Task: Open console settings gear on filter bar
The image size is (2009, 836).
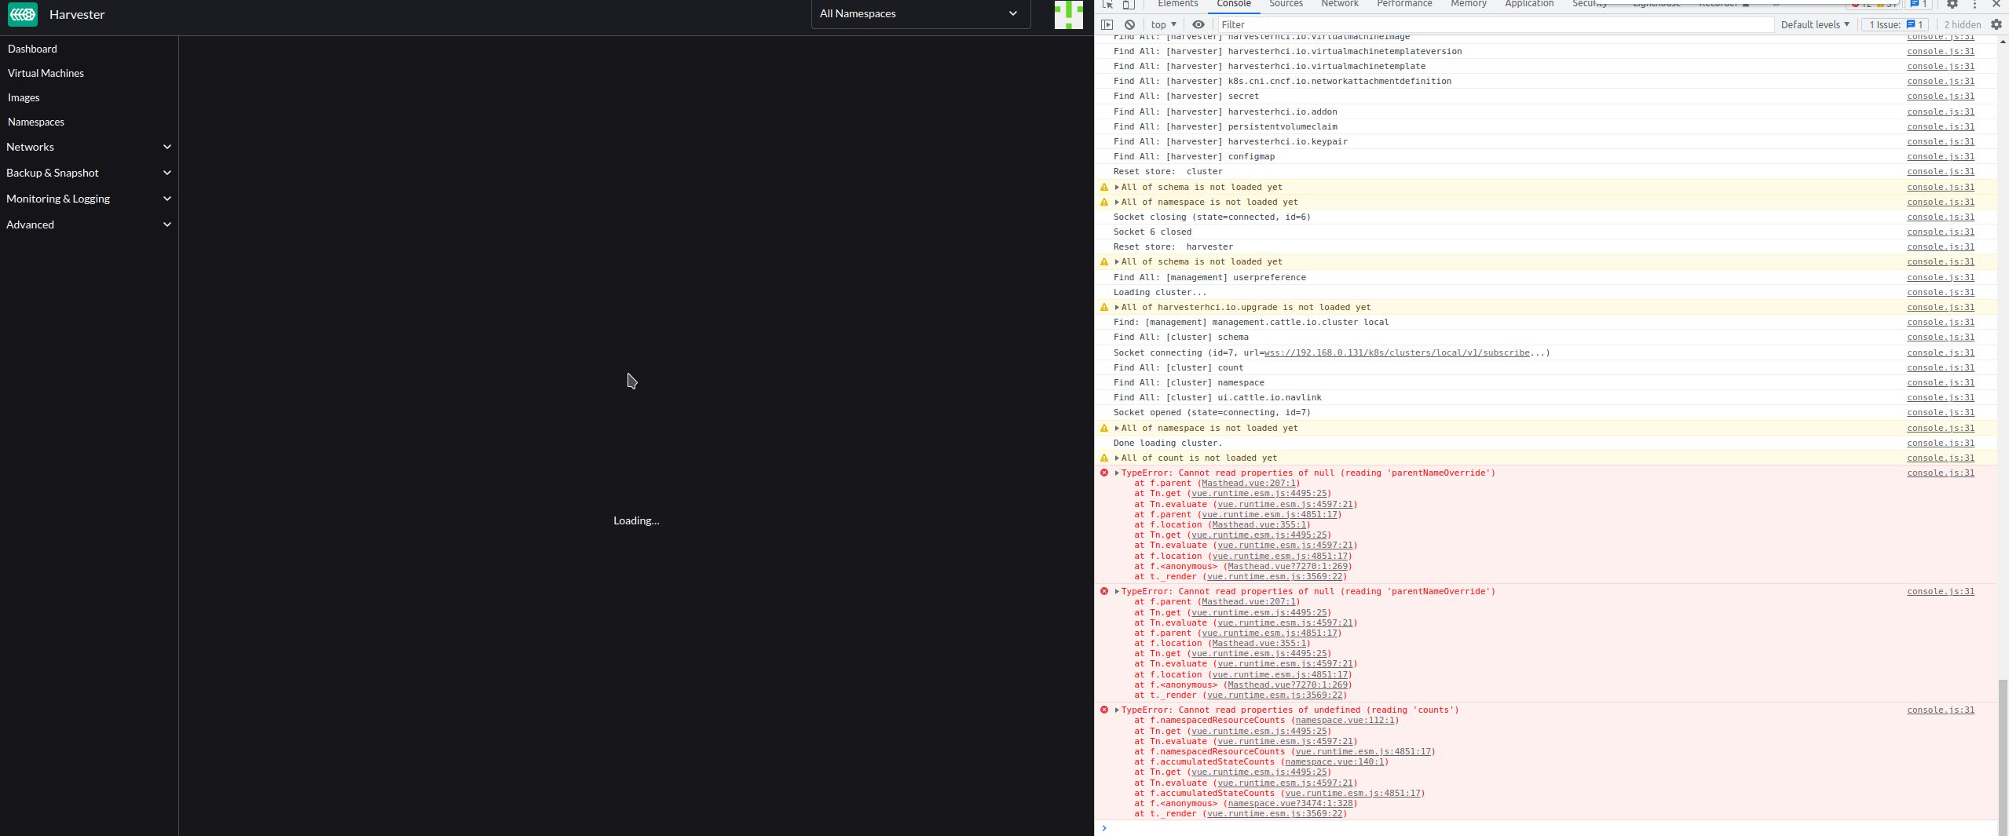Action: coord(1996,24)
